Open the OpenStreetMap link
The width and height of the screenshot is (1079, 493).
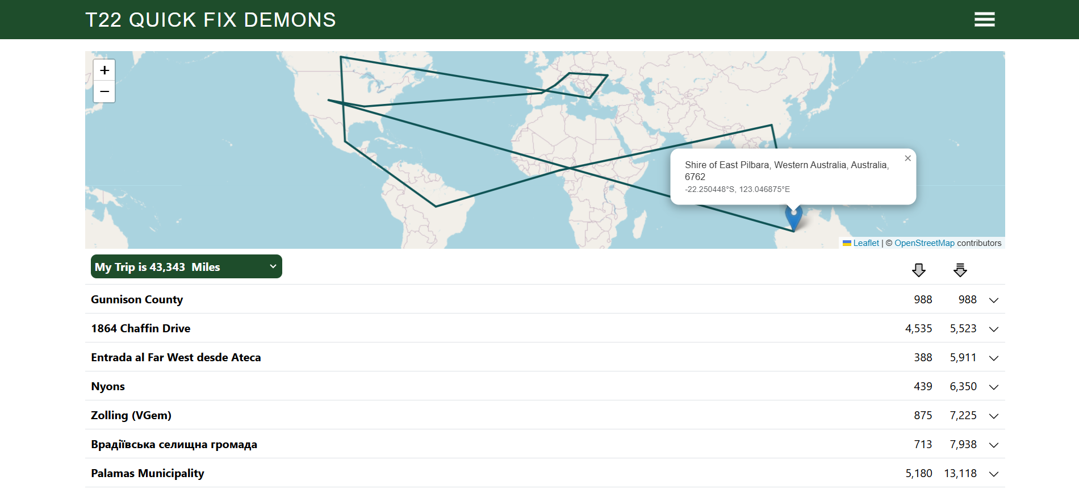[924, 243]
